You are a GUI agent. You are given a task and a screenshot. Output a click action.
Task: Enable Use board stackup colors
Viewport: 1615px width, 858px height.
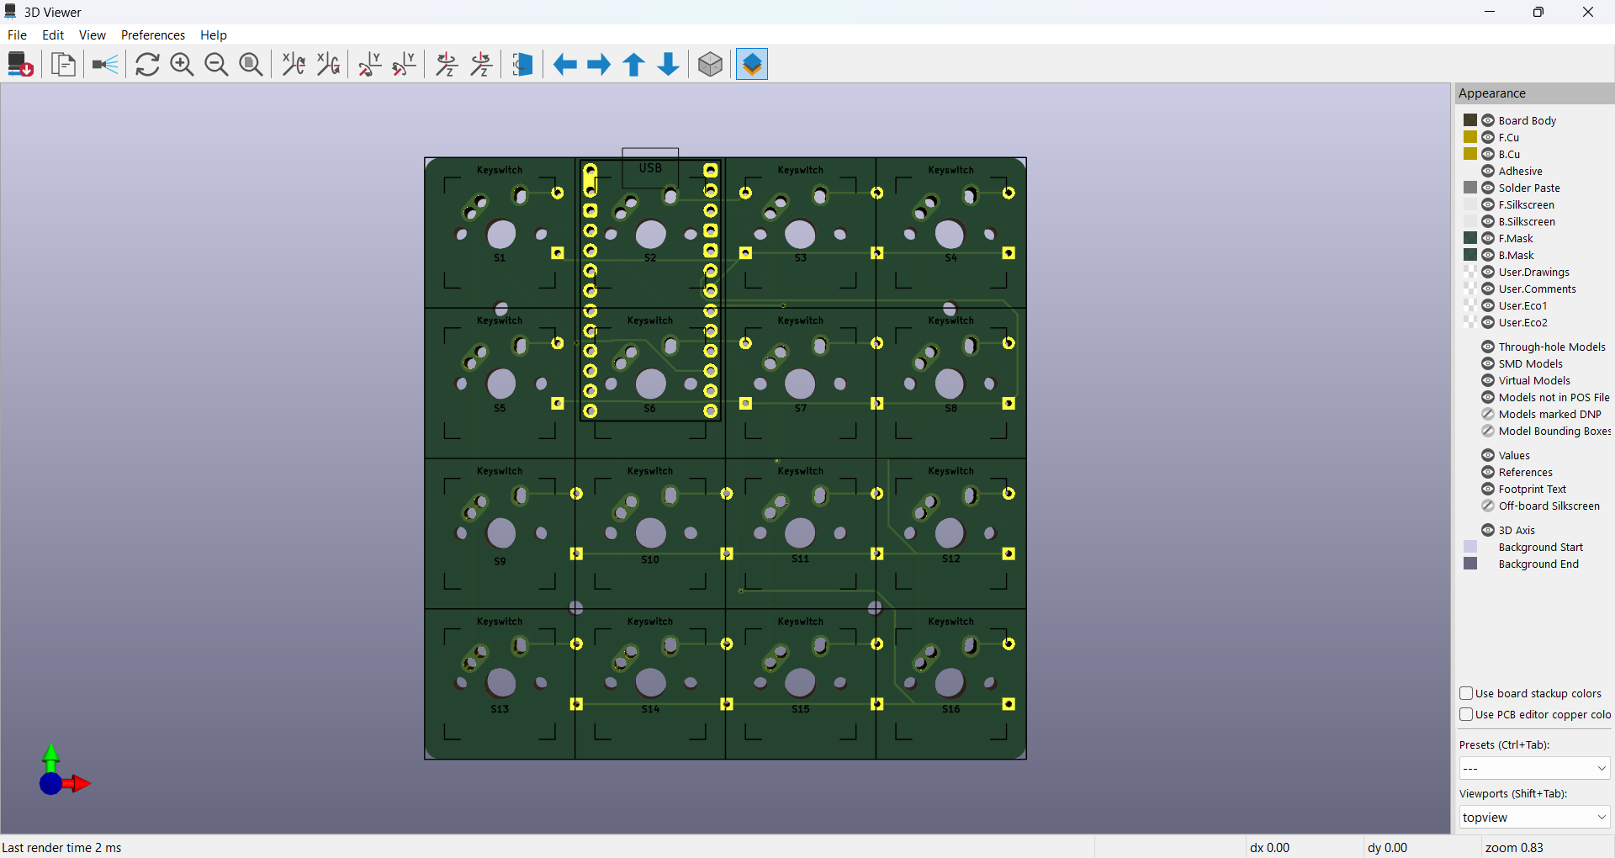(1466, 693)
